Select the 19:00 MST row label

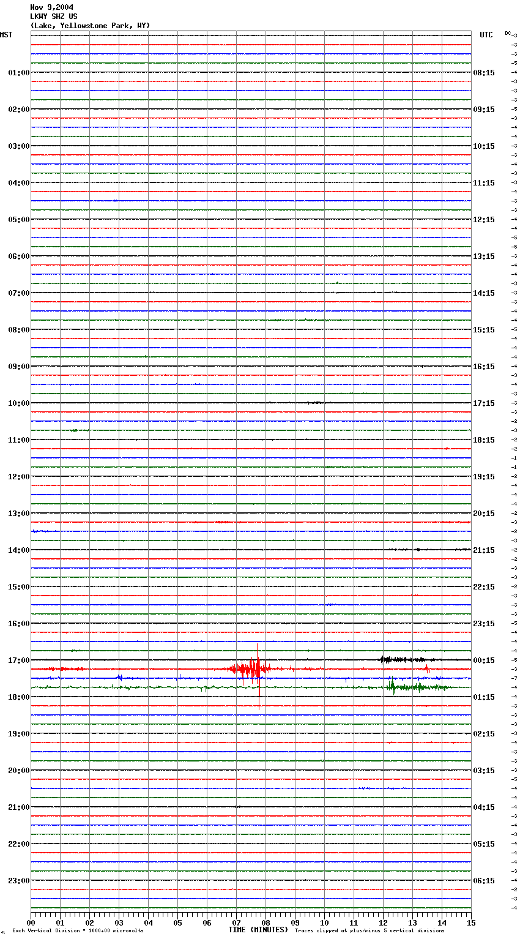point(18,734)
